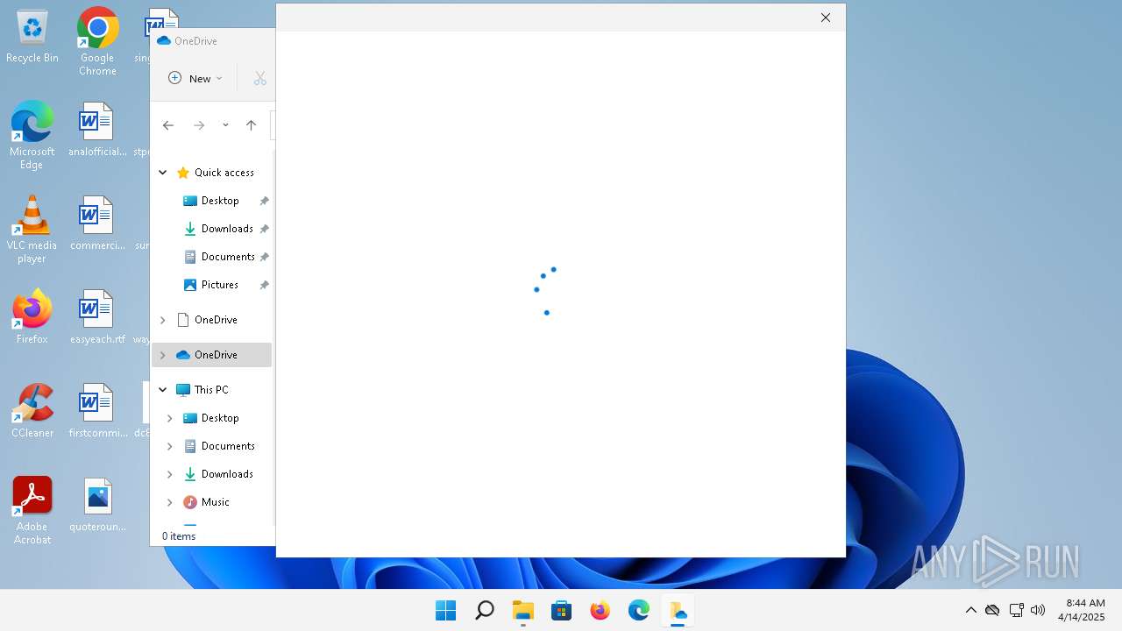Expand the file-icon OneDrive tree node
This screenshot has width=1122, height=631.
(x=162, y=320)
